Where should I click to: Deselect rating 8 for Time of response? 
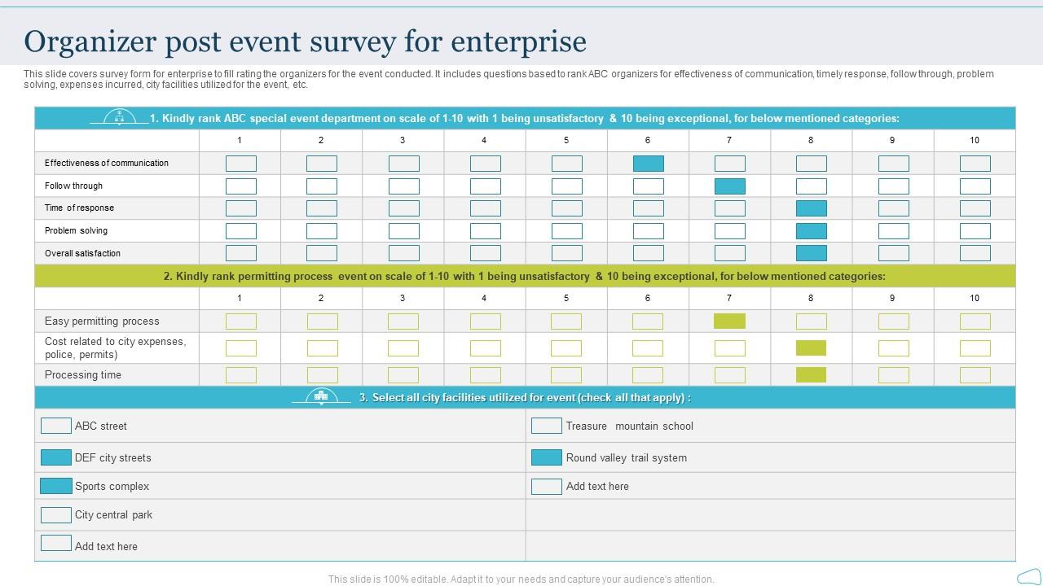[811, 208]
